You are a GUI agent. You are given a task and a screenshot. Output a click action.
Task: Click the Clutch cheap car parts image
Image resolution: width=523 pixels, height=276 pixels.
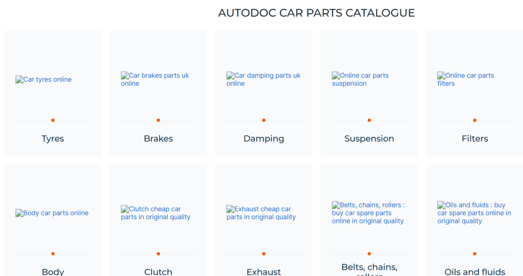(x=155, y=213)
